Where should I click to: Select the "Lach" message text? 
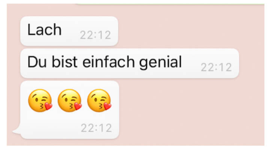click(45, 30)
